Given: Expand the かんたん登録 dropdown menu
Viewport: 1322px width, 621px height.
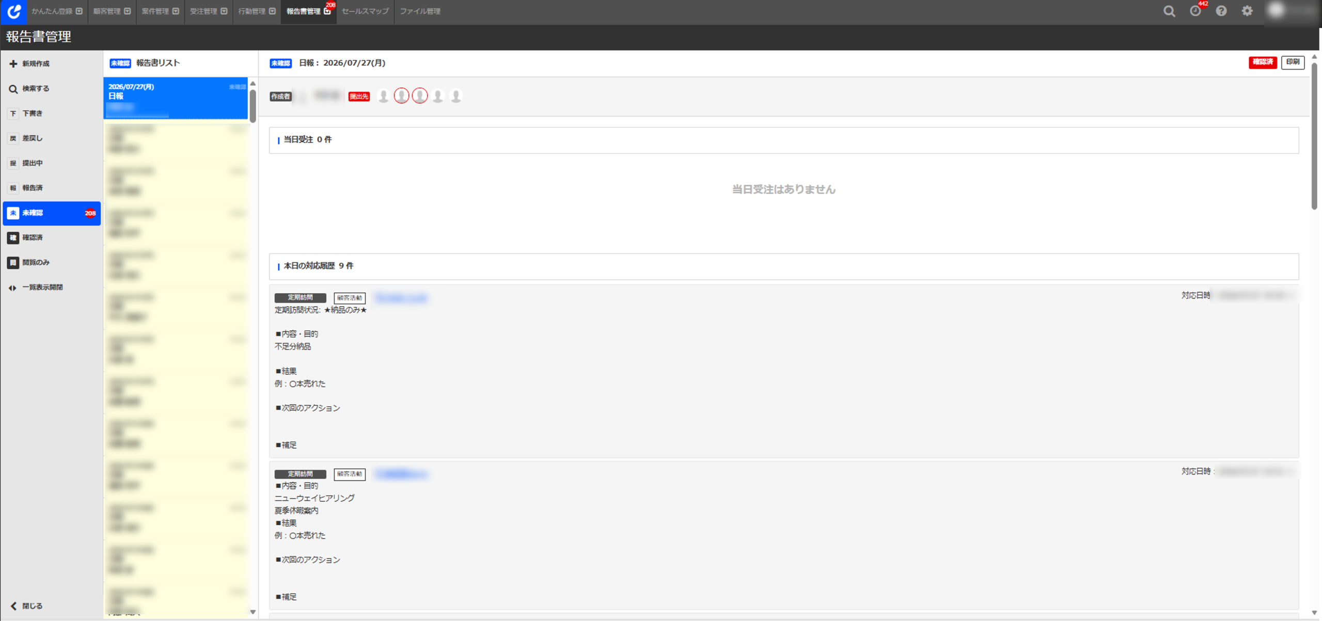Looking at the screenshot, I should pos(79,11).
